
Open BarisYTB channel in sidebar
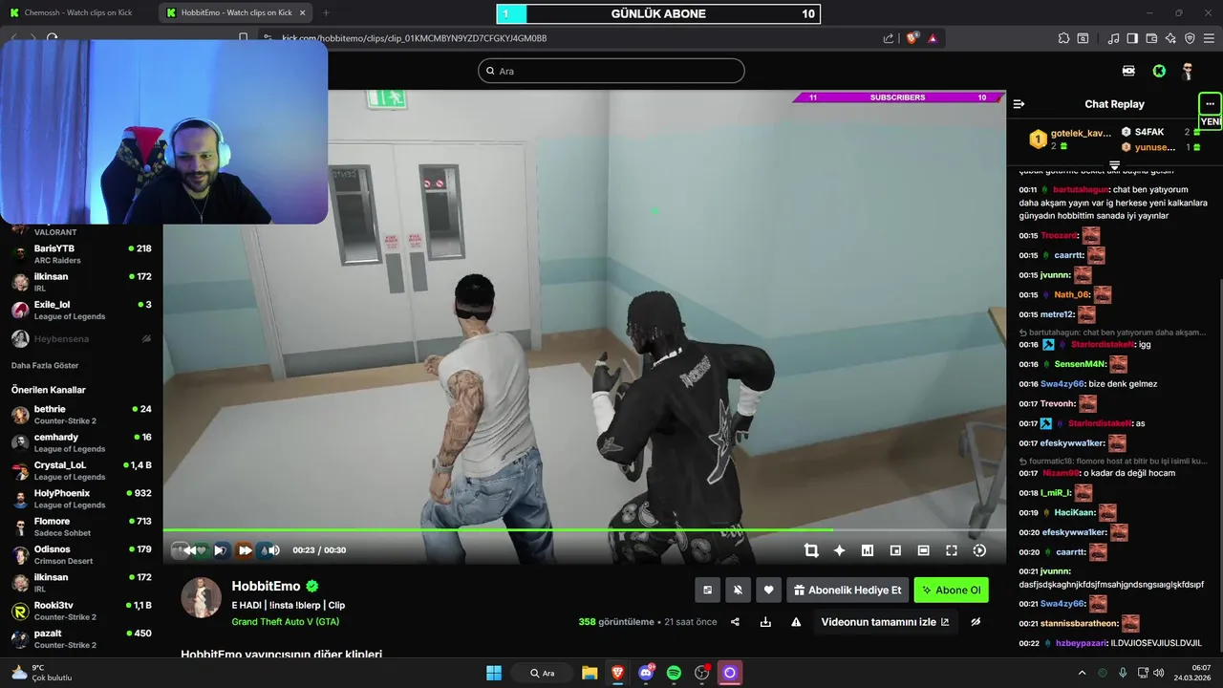click(81, 254)
